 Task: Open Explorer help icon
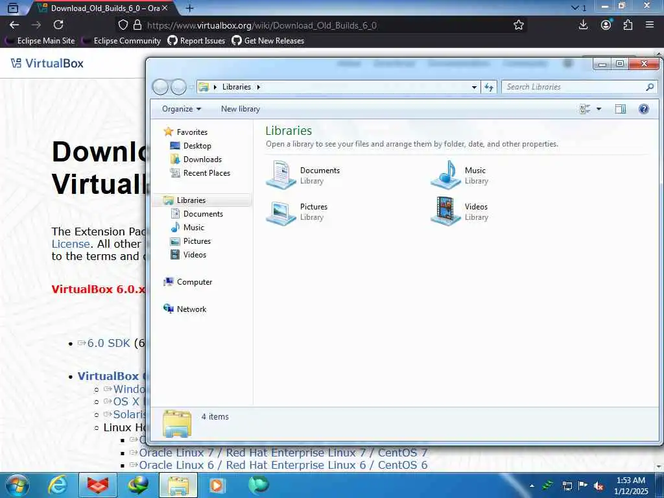(x=644, y=109)
